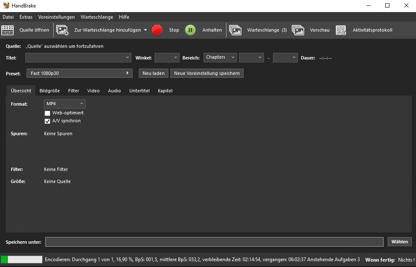
Task: Click the Keine Quelle text
Action: tap(57, 182)
